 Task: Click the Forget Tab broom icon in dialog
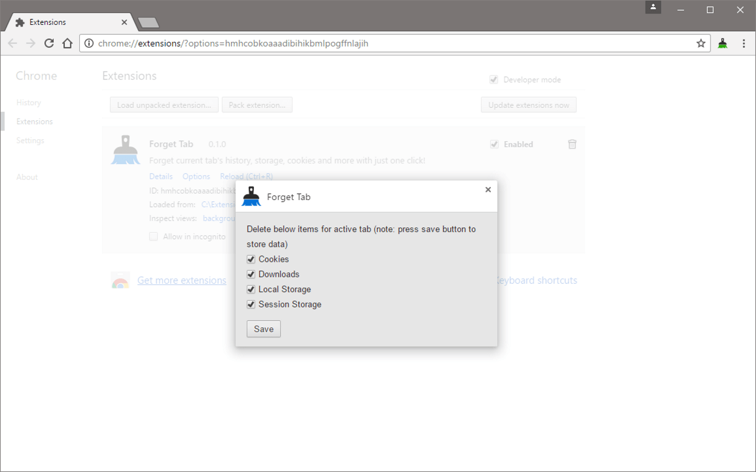252,196
